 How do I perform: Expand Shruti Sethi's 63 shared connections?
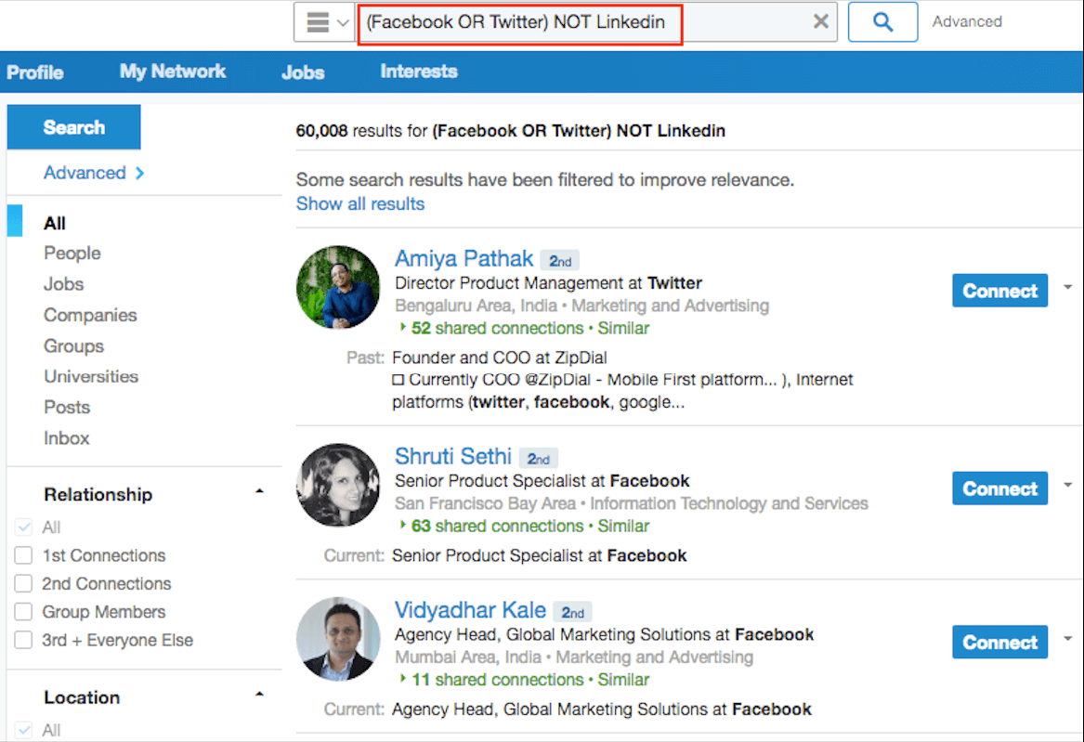tap(492, 527)
